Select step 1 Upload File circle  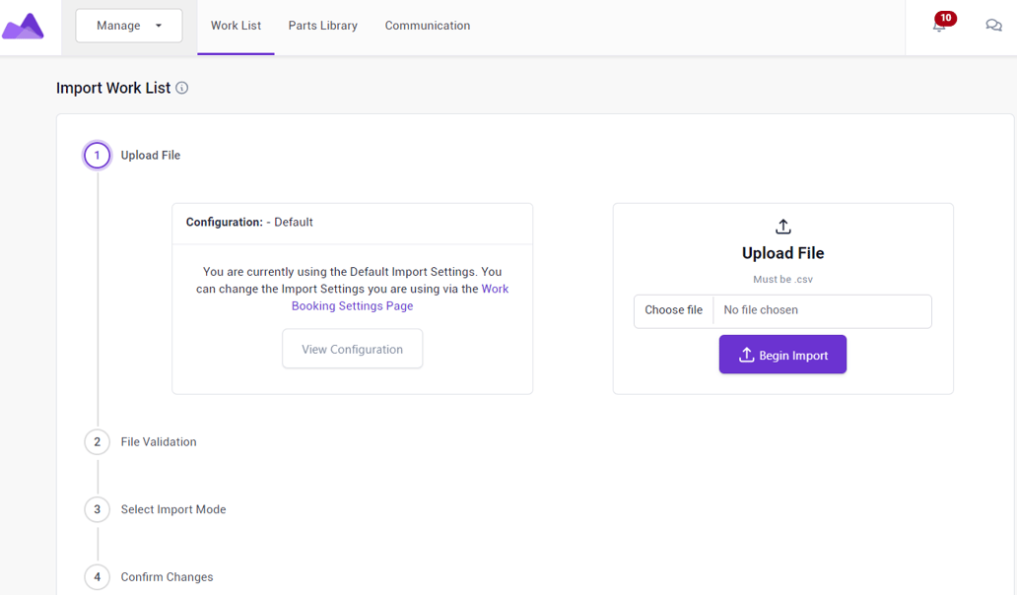pos(98,156)
